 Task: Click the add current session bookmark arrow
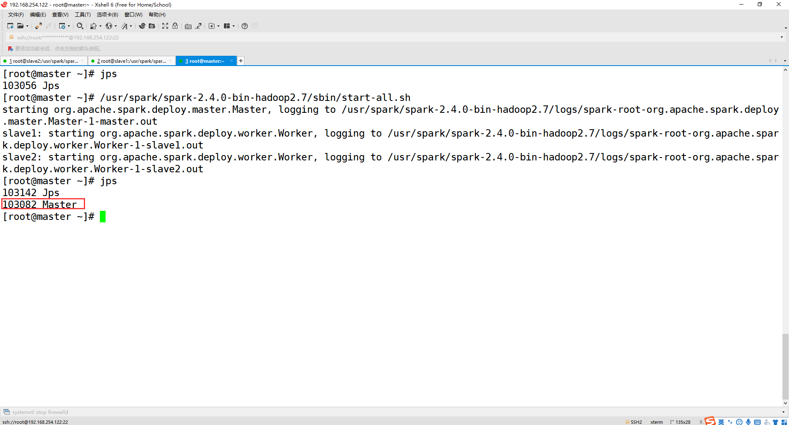[x=11, y=49]
